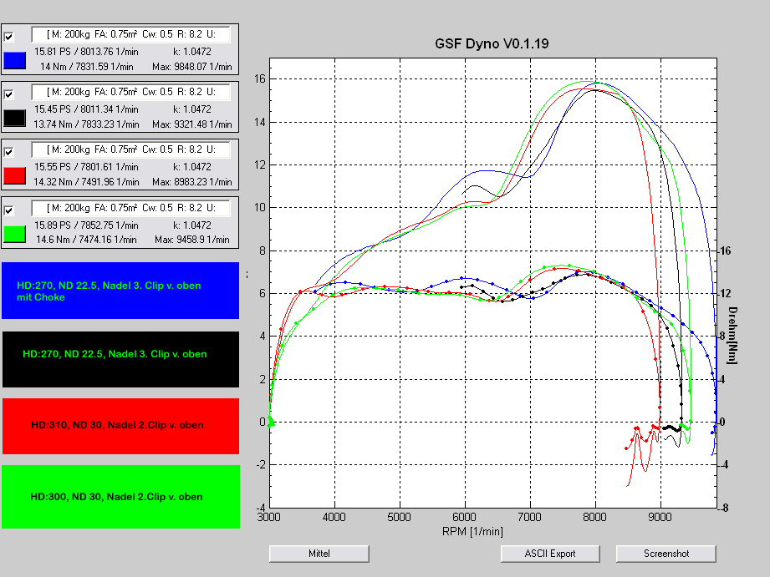Click the 'GSF Dyno V0.1.19' chart title
The height and width of the screenshot is (577, 770).
click(492, 43)
